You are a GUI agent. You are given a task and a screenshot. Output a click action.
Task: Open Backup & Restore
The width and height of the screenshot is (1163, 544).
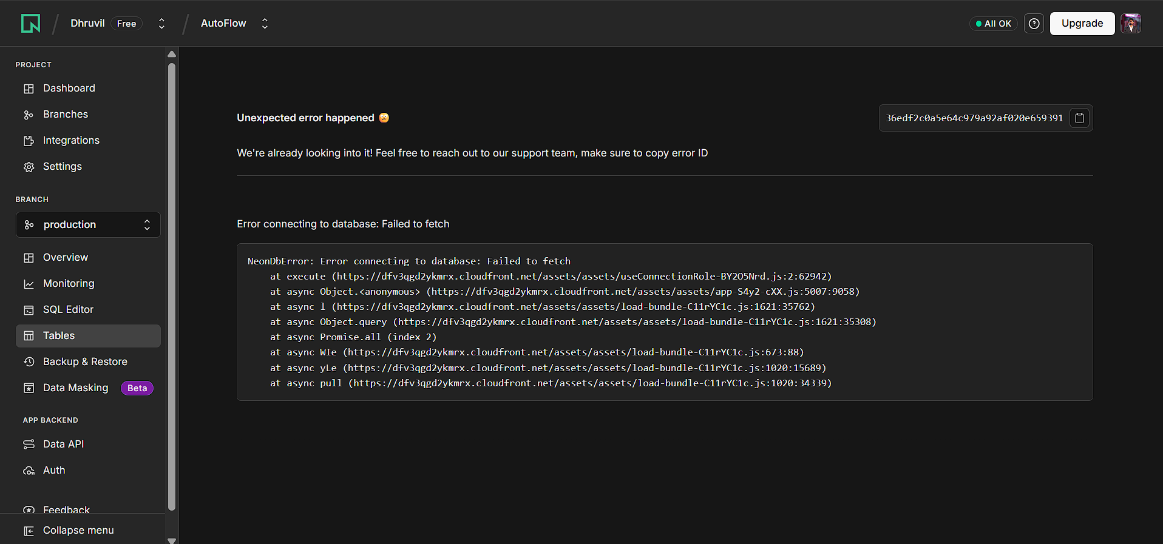coord(88,362)
